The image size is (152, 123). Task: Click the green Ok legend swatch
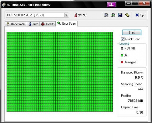(x=122, y=55)
